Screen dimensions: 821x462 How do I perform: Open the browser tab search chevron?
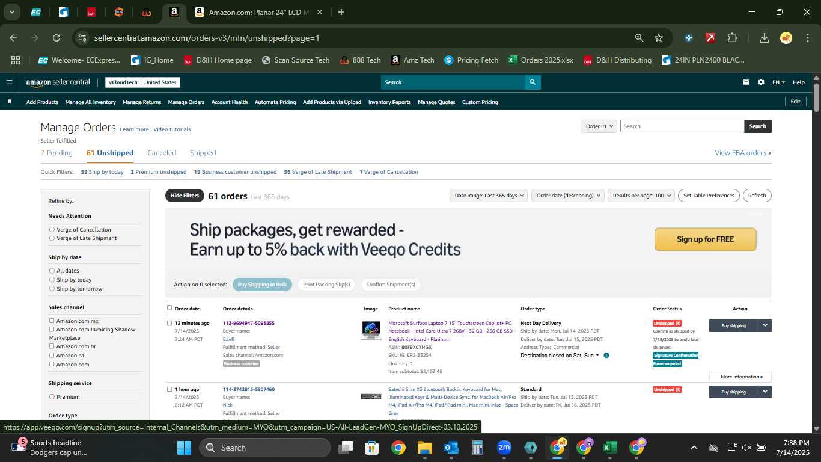click(x=11, y=12)
